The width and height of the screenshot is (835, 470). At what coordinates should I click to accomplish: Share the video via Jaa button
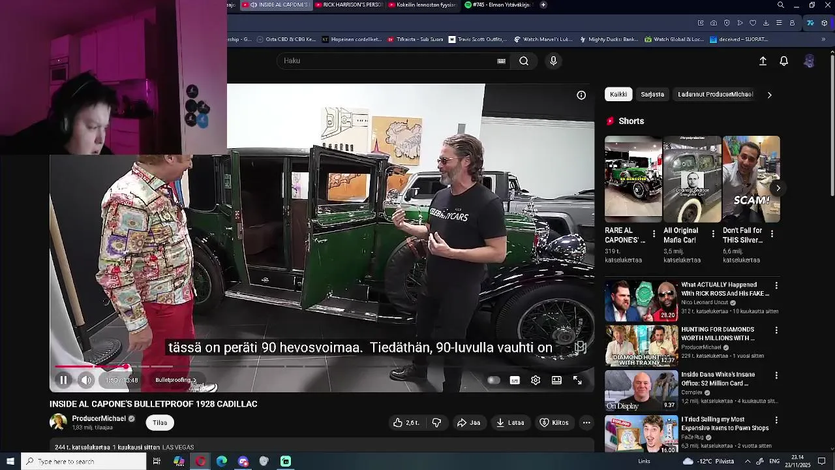[x=468, y=422]
